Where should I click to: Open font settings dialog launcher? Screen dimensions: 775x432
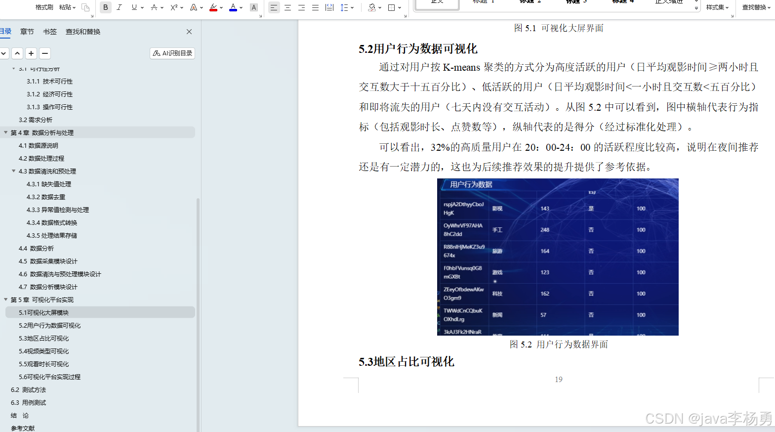click(260, 16)
